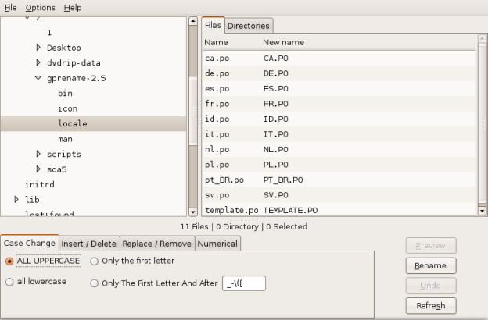Select the all lowercase option
Screen dimensions: 488x320
[10, 282]
